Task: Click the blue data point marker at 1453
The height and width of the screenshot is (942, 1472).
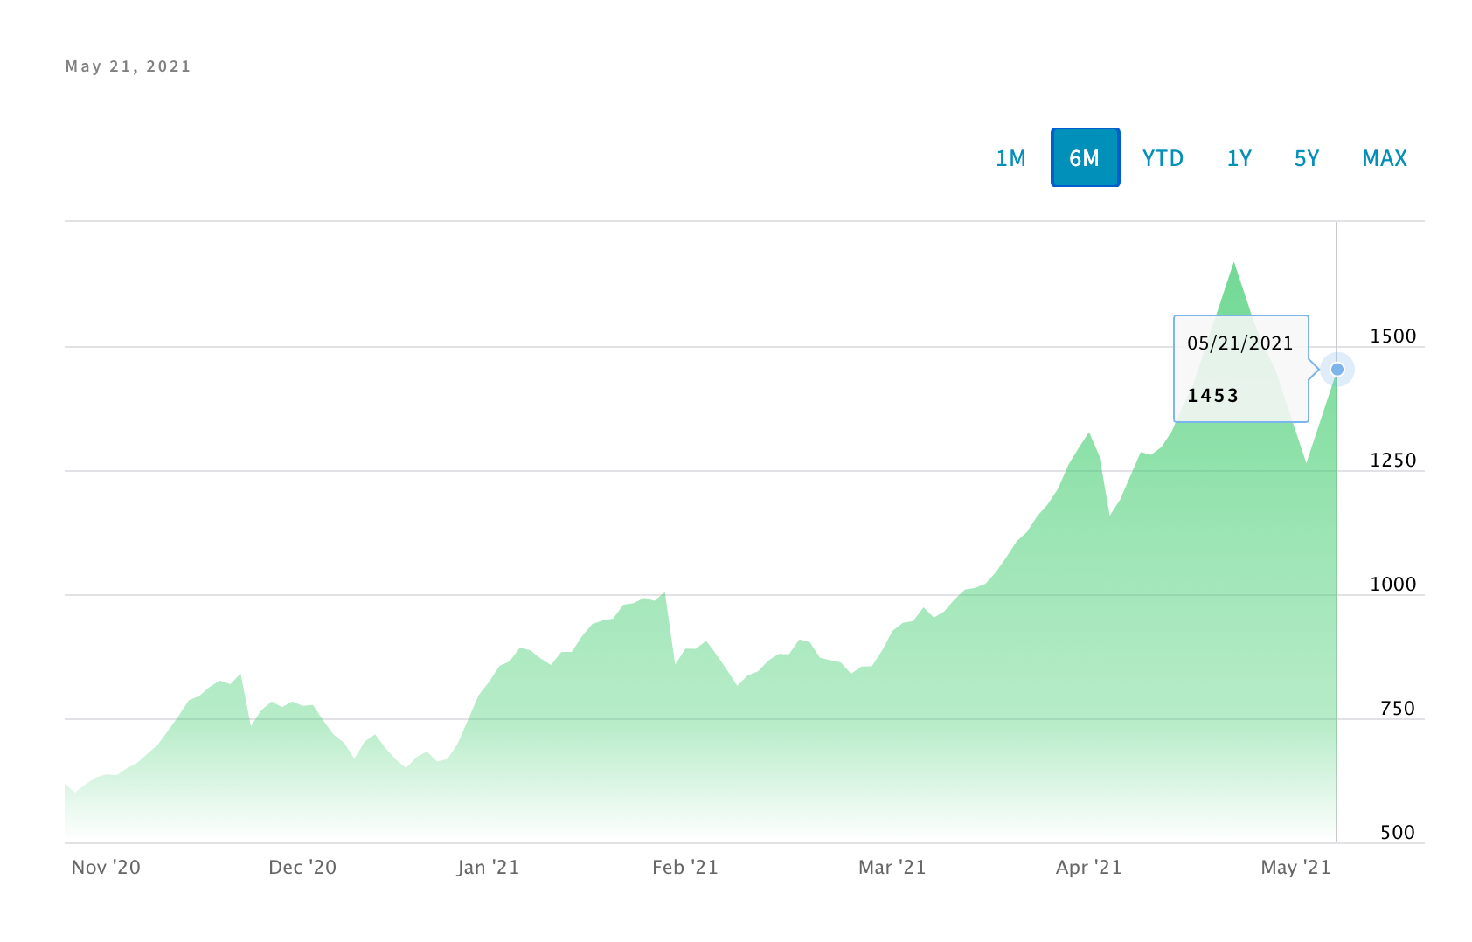Action: point(1337,370)
